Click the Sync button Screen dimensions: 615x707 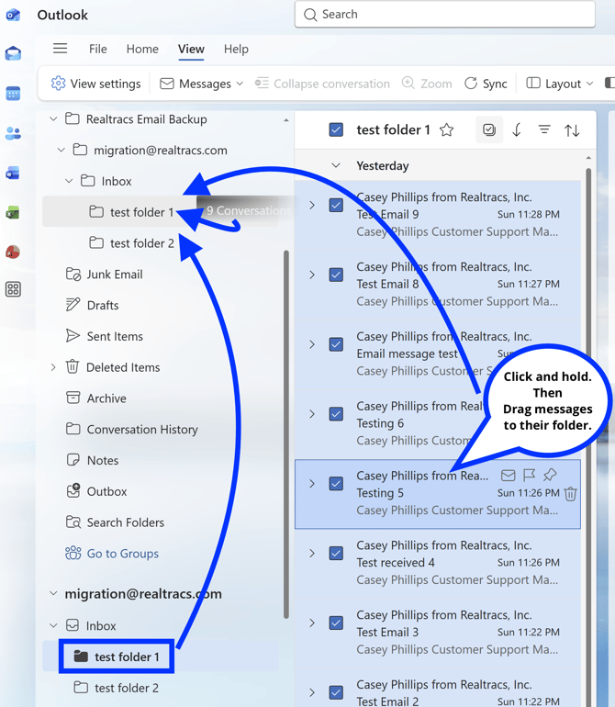click(486, 84)
